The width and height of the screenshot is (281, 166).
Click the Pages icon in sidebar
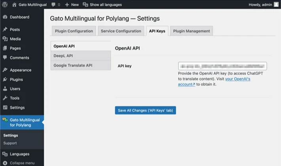point(5,48)
